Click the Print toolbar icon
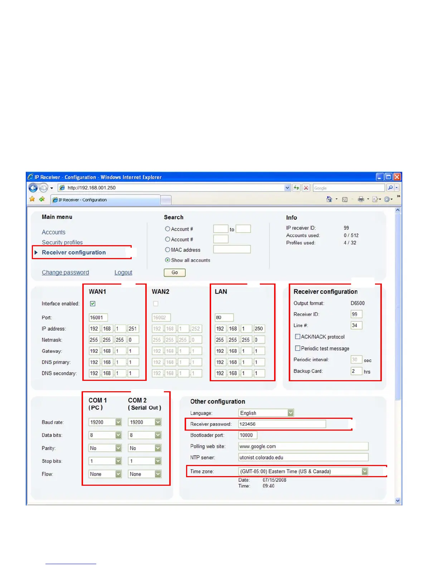The width and height of the screenshot is (438, 567). (361, 199)
